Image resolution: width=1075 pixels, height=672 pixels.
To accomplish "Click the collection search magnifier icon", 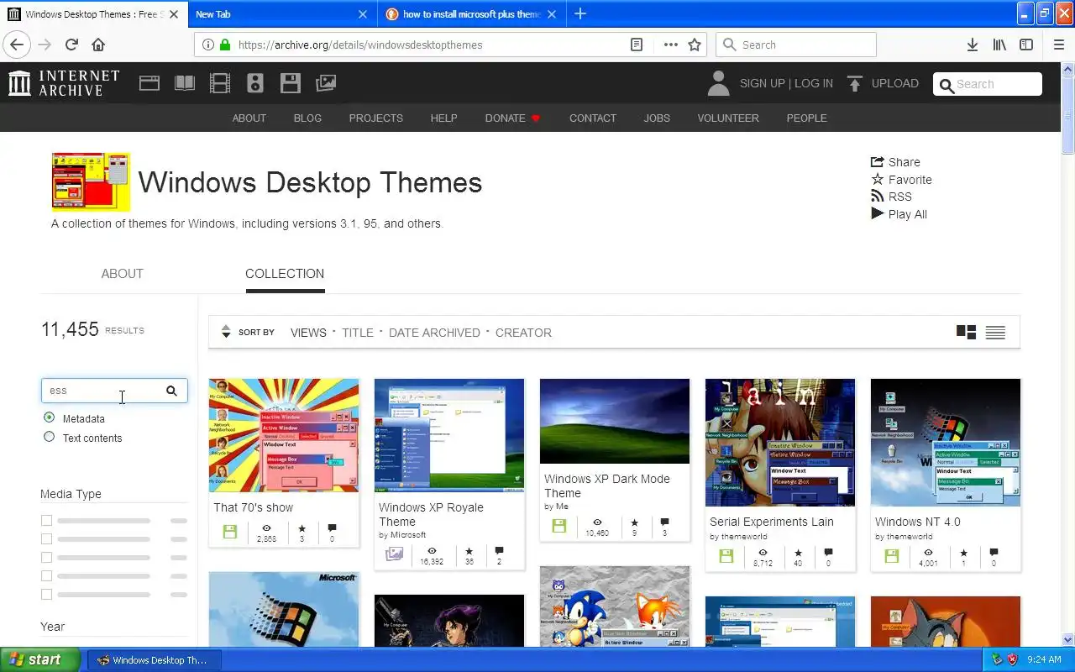I will tap(171, 391).
